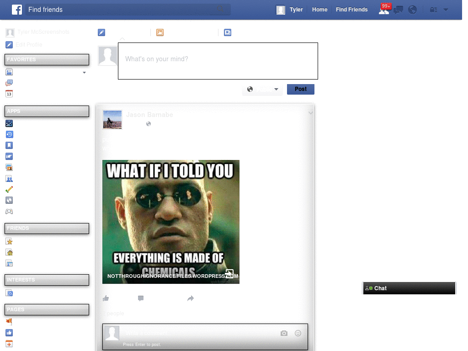Image resolution: width=468 pixels, height=351 pixels.
Task: Expand the News Feed sort arrow under Favorites
Action: (x=84, y=73)
